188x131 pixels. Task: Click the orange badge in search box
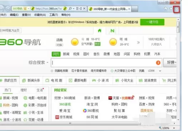(158, 62)
